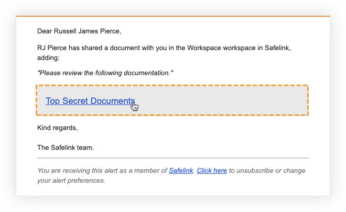Click empty gray area inside dashed box

221,100
